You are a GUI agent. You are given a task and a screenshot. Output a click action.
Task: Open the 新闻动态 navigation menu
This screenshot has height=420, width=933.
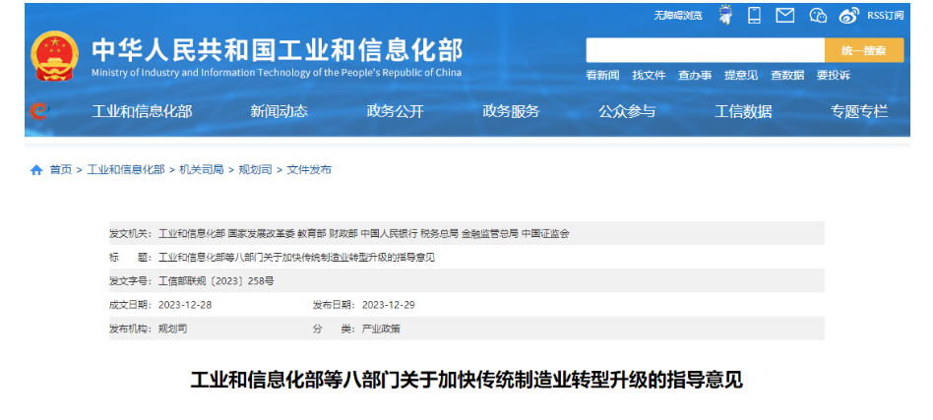[279, 111]
